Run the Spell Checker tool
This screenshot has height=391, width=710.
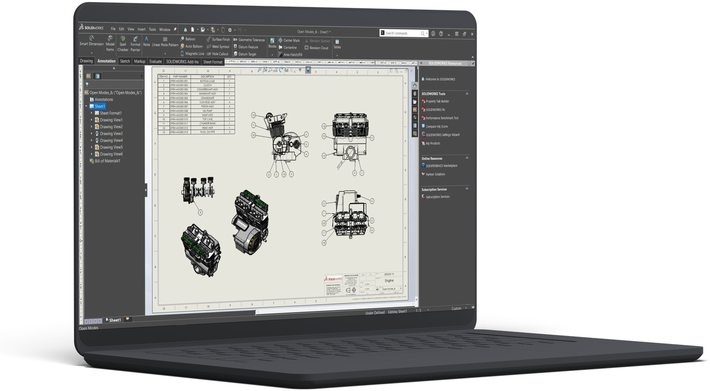point(123,44)
